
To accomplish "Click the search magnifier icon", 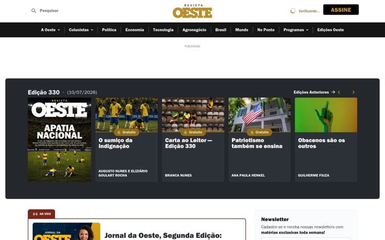I will [x=34, y=11].
